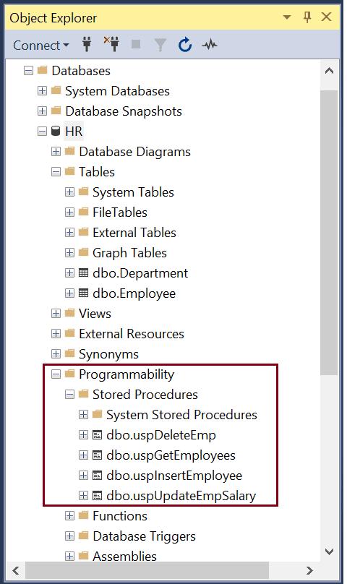Click the horizontal scrollbar right arrow
This screenshot has height=584, width=347.
click(x=309, y=570)
